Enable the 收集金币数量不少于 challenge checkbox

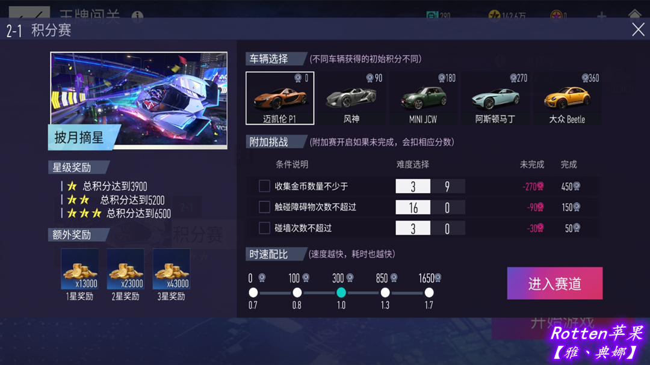(264, 186)
